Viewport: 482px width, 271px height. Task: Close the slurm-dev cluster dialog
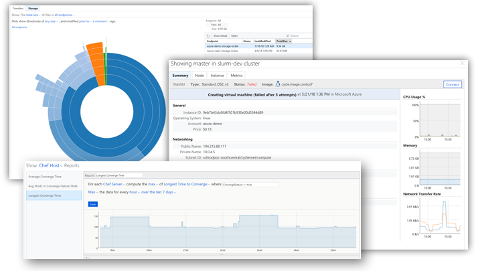coord(461,64)
